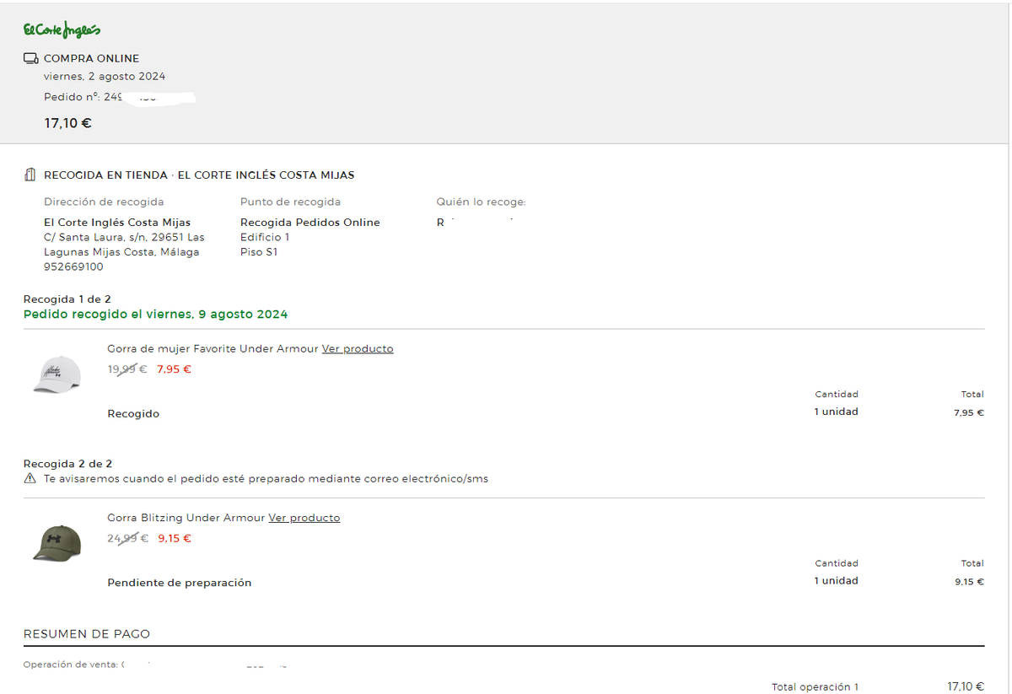Click the 'Recogido' status text
Viewport: 1012px width, 694px height.
pyautogui.click(x=133, y=414)
